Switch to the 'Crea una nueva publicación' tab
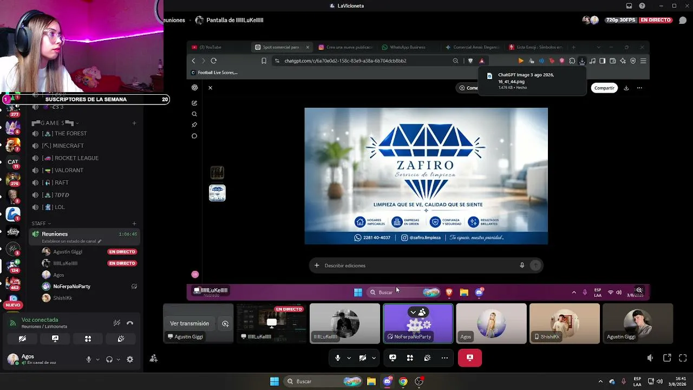This screenshot has height=390, width=693. click(x=344, y=47)
